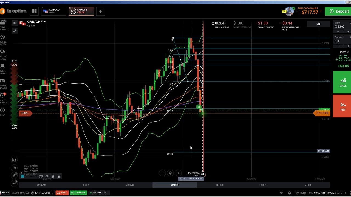
Task: Click the $1 trade marker on chart
Action: pyautogui.click(x=199, y=107)
